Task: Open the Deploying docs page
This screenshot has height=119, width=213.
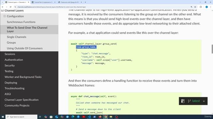Action: point(11,83)
